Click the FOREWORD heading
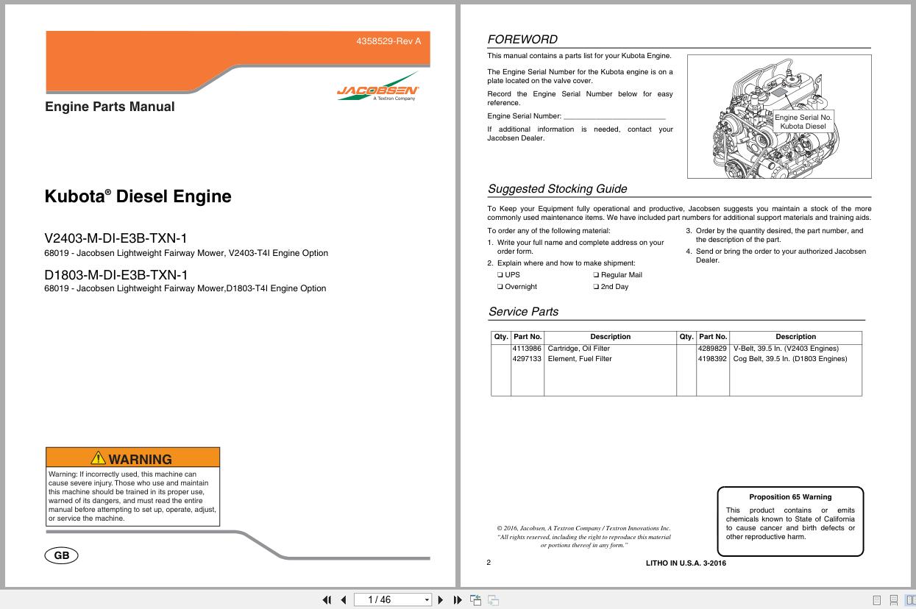 522,40
